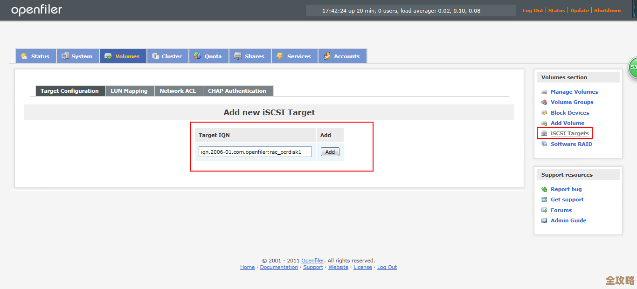Viewport: 637px width, 289px height.
Task: Click the Get support icon
Action: (544, 200)
